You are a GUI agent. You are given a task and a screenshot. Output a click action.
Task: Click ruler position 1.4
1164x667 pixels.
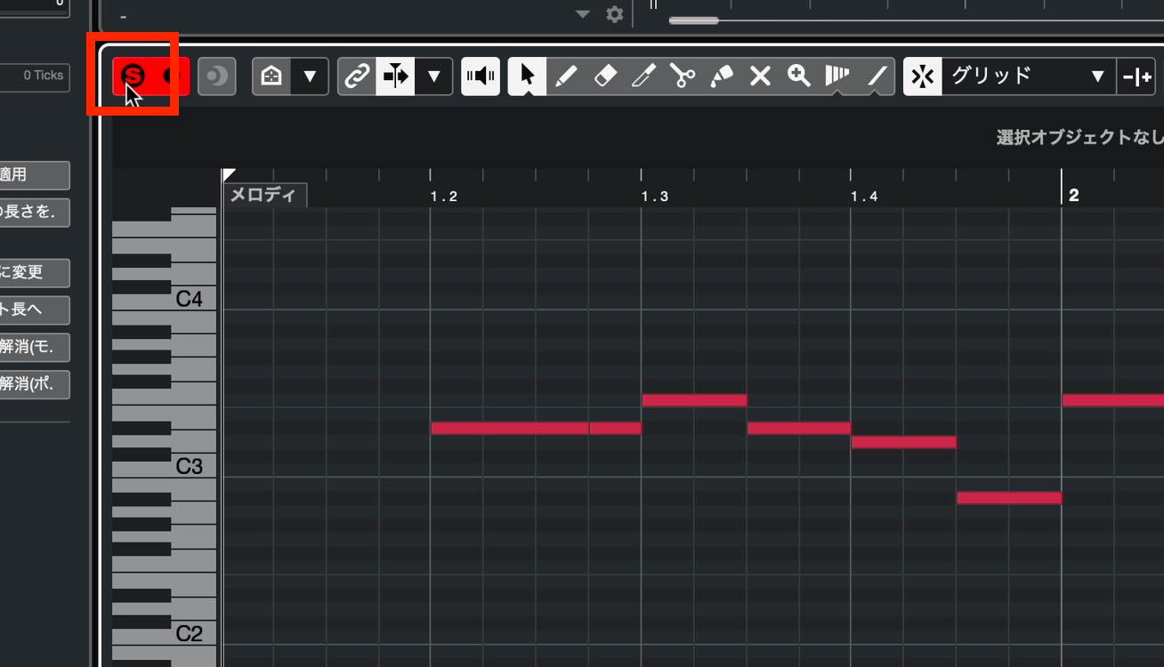click(x=864, y=196)
